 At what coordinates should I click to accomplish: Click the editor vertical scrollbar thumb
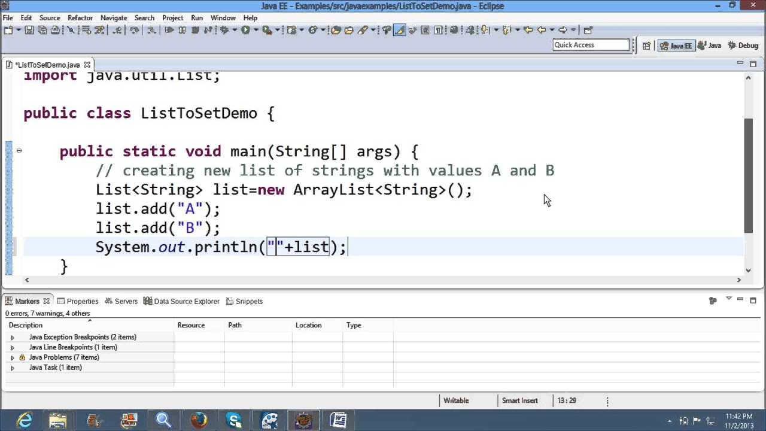748,175
